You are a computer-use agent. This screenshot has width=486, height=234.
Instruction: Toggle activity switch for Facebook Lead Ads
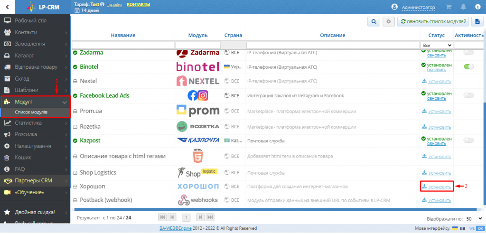[468, 95]
